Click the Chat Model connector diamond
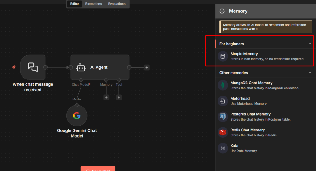This screenshot has width=316, height=171. pyautogui.click(x=81, y=80)
